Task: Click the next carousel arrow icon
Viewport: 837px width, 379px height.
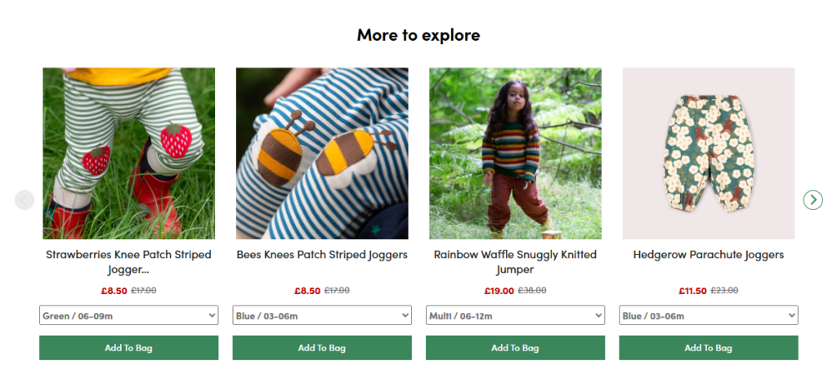Action: pos(812,199)
